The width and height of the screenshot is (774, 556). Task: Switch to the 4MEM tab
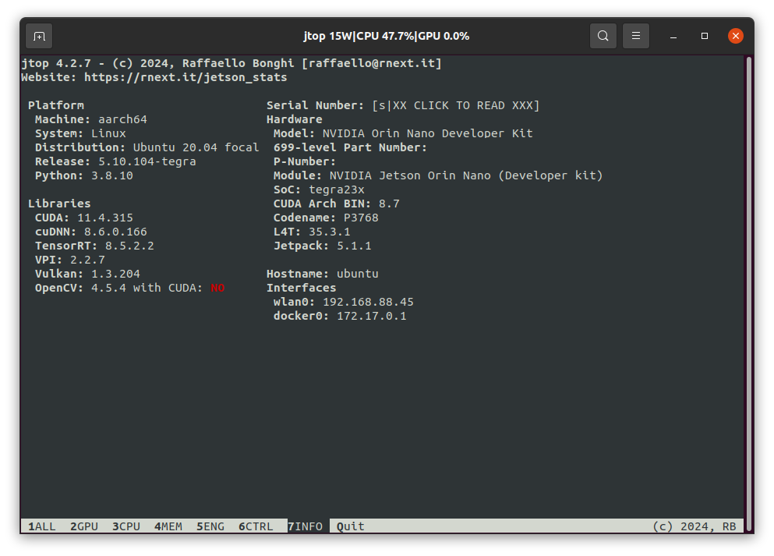coord(168,526)
